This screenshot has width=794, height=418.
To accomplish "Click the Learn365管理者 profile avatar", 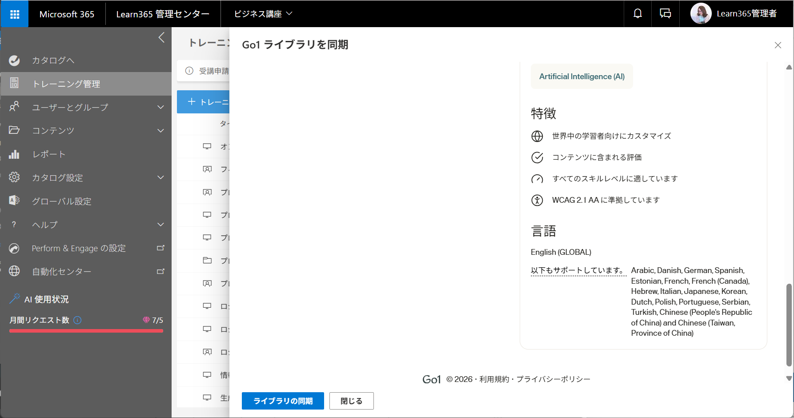I will (x=701, y=14).
